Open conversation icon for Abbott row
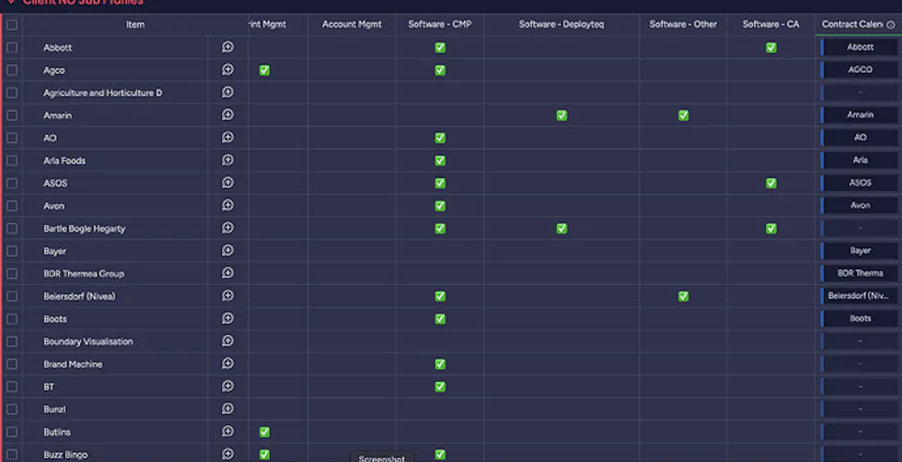This screenshot has width=902, height=462. tap(228, 47)
